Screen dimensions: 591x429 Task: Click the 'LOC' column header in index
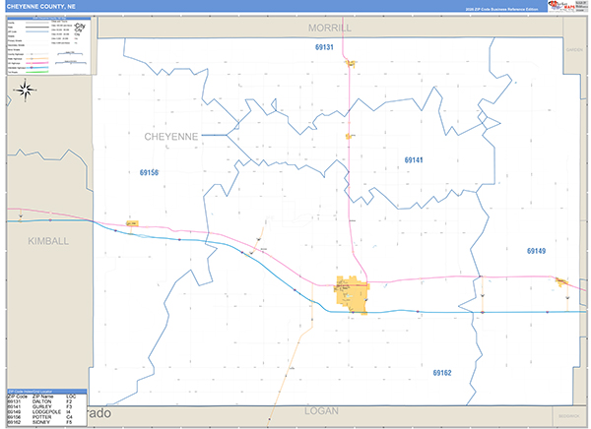[71, 397]
